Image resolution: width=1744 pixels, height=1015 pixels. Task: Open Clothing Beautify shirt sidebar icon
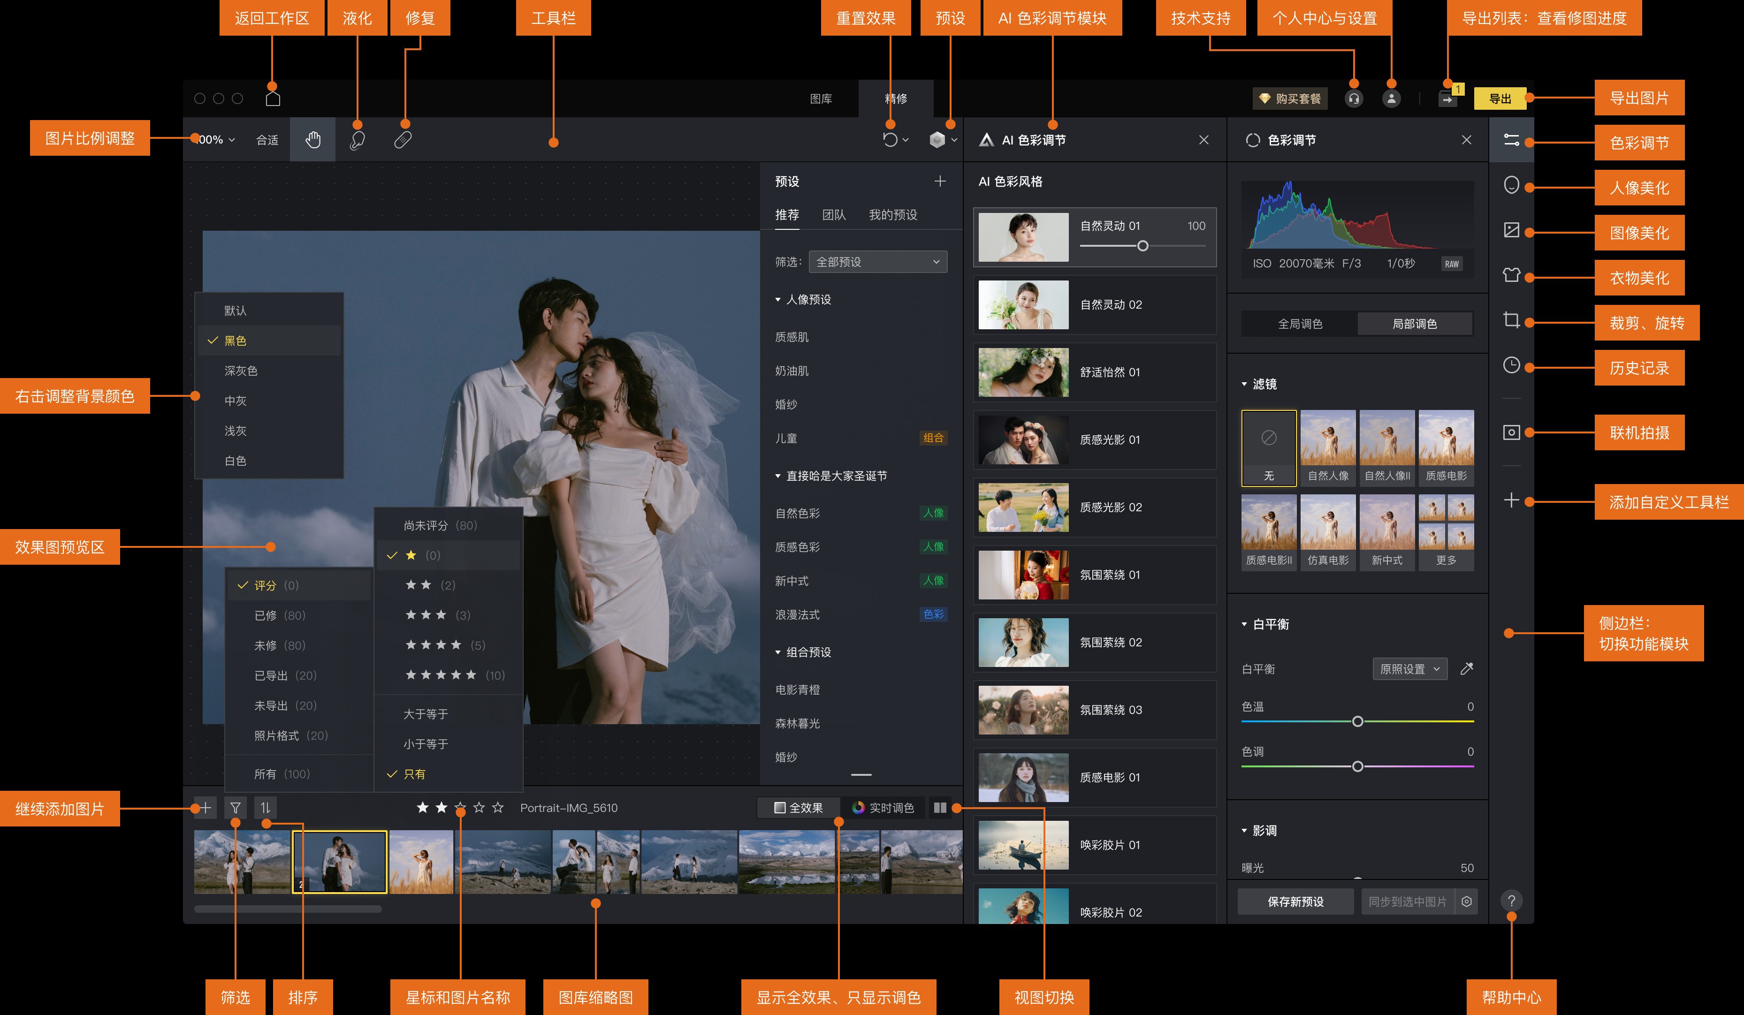[1511, 275]
